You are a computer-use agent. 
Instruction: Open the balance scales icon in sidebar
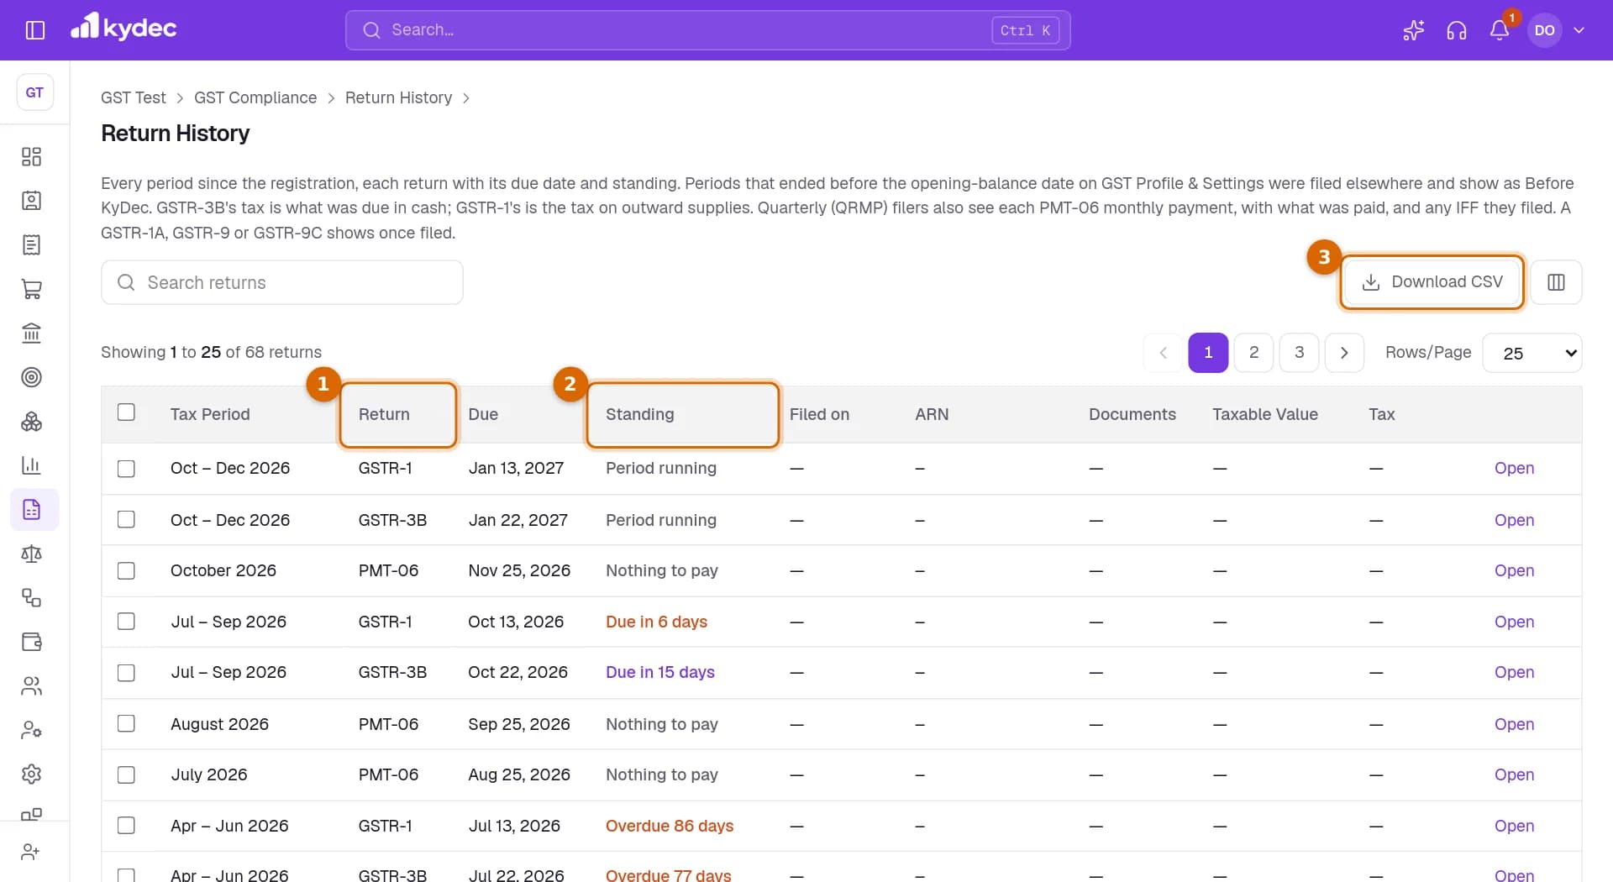[x=31, y=554]
